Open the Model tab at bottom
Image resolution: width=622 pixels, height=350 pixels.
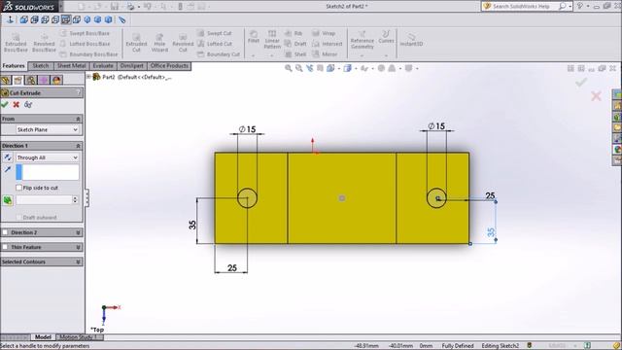pyautogui.click(x=43, y=337)
